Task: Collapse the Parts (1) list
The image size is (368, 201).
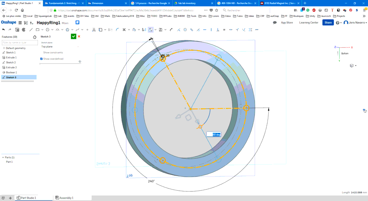Action: pos(3,157)
